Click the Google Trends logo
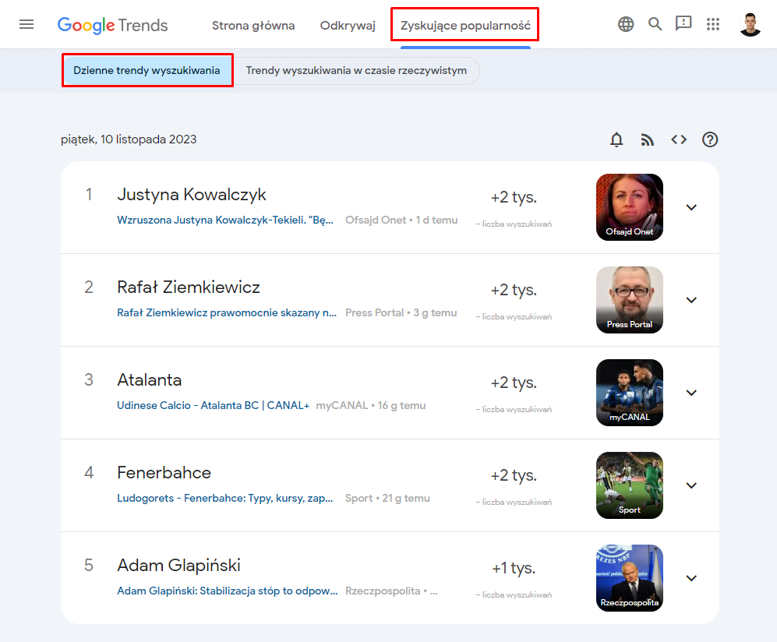The height and width of the screenshot is (642, 777). coord(112,25)
